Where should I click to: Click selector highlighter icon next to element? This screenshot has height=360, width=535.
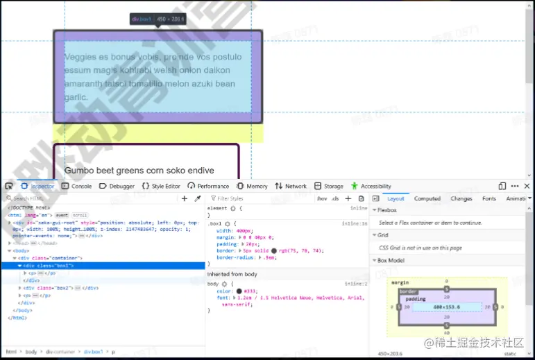click(x=233, y=208)
